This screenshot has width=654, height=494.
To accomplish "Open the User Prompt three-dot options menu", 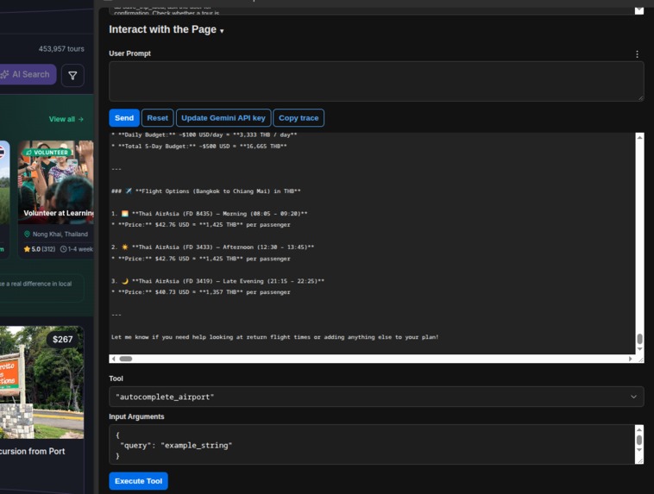I will tap(637, 54).
